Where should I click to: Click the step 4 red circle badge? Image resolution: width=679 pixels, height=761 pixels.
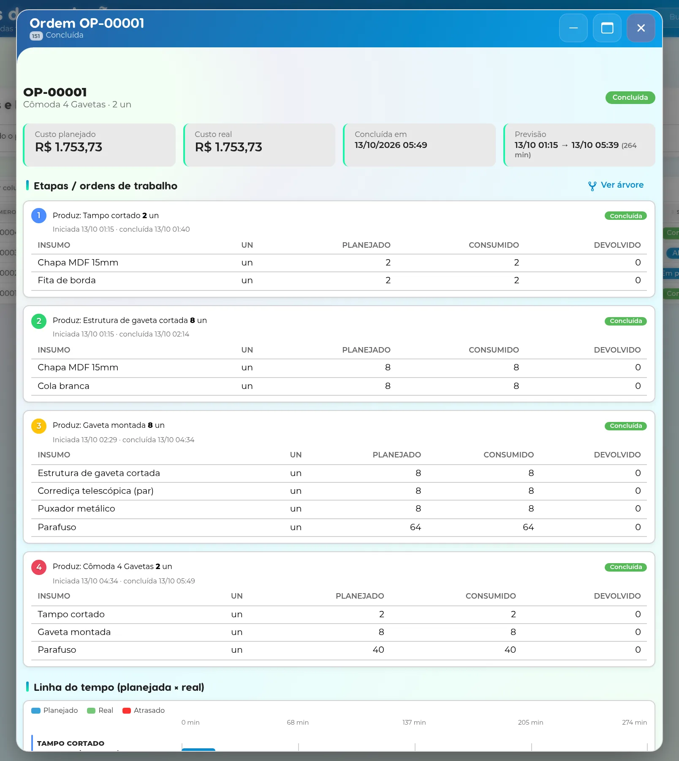click(x=39, y=567)
